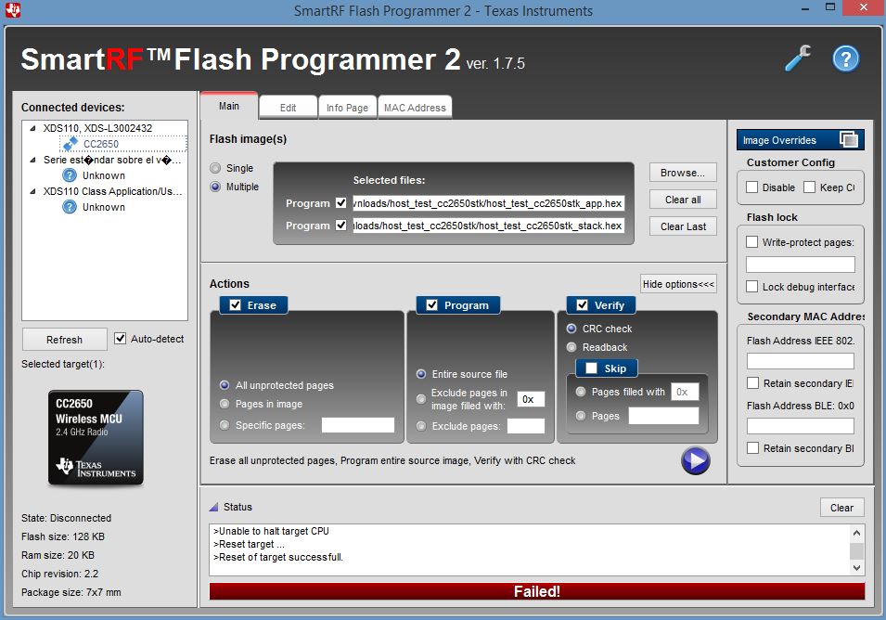
Task: Check the Keep CCFG checkbox
Action: coord(809,187)
